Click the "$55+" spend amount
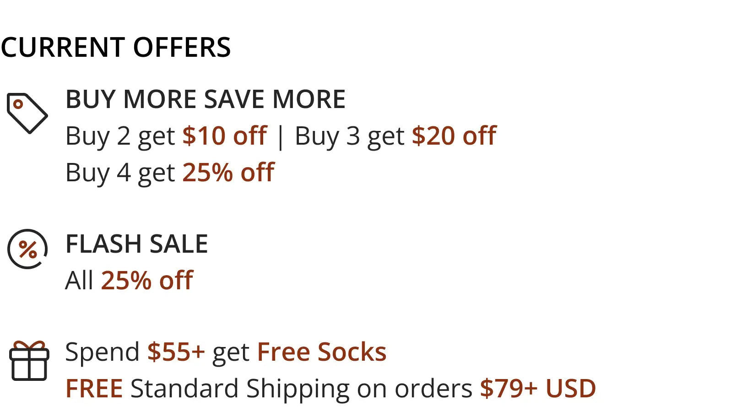 pos(176,352)
